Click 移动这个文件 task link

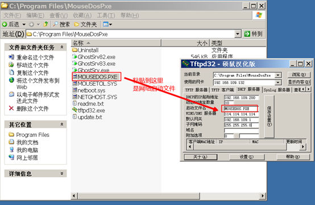pyautogui.click(x=32, y=65)
